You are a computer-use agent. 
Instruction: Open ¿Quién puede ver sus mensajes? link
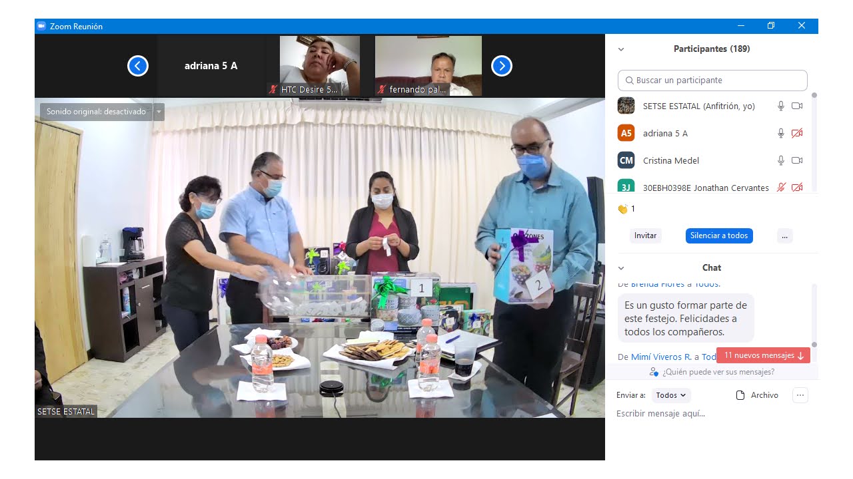712,372
